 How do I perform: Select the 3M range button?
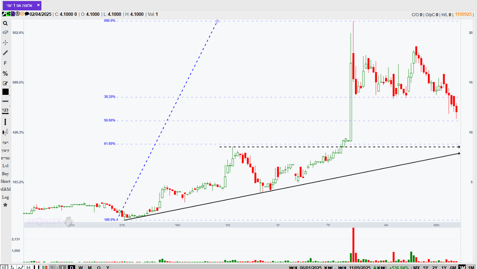coord(462,268)
